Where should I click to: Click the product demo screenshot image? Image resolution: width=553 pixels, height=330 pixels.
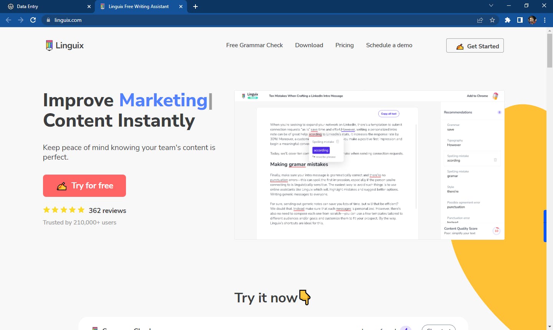coord(369,165)
